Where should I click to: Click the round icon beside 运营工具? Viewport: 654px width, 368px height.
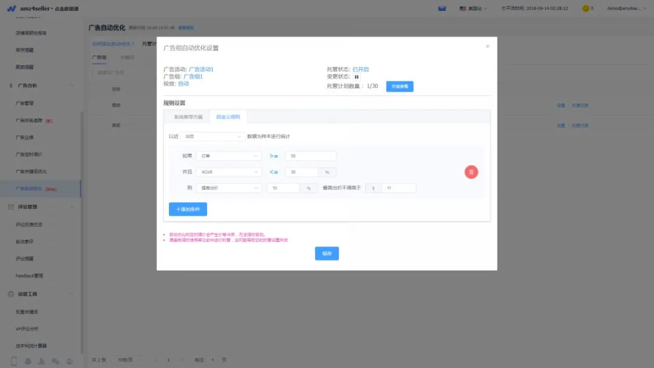tap(11, 294)
